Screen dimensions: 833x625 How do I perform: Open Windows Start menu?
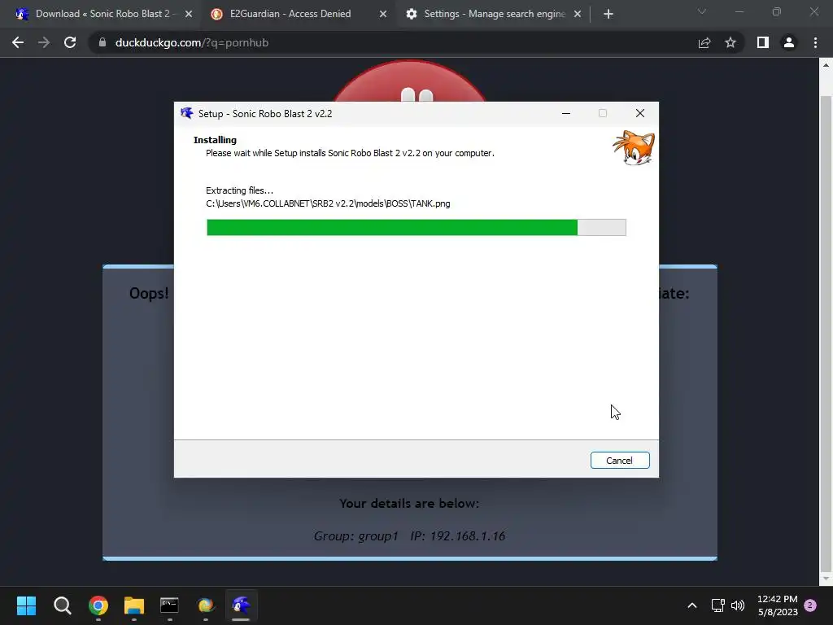pyautogui.click(x=26, y=605)
